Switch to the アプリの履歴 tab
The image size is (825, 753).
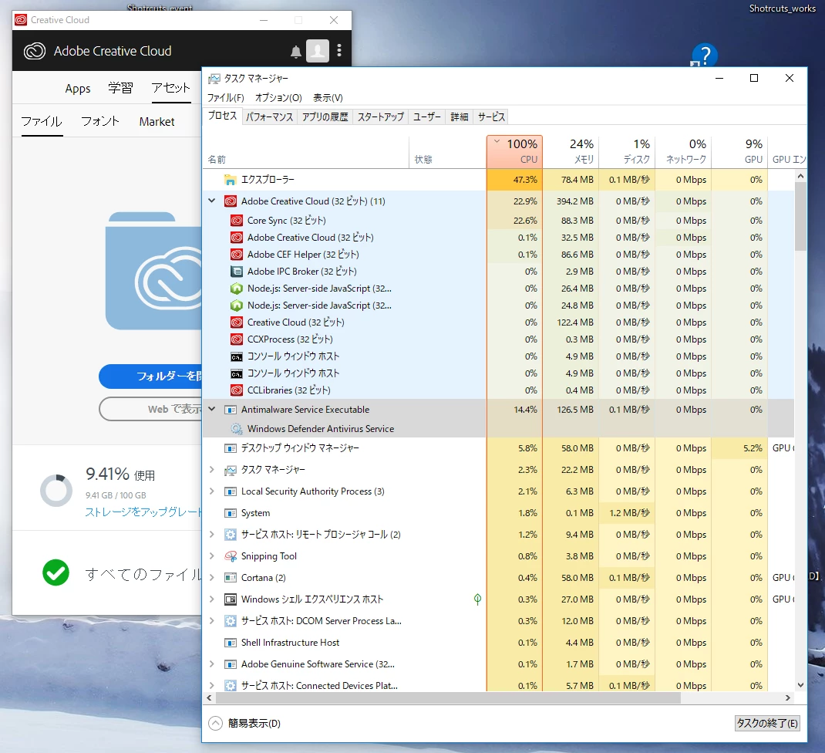[x=325, y=117]
